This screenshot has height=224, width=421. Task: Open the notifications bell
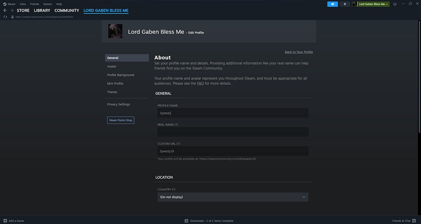click(345, 4)
